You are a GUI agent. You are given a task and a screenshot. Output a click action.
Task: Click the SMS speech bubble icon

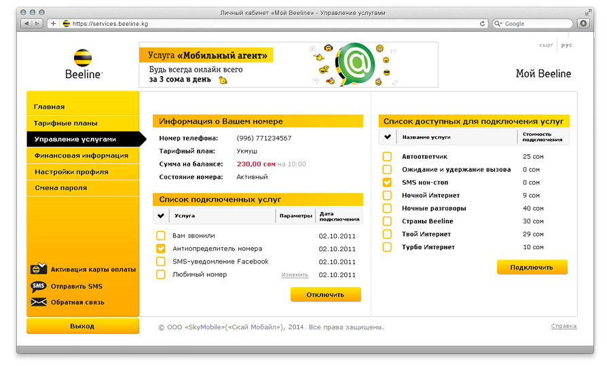38,287
